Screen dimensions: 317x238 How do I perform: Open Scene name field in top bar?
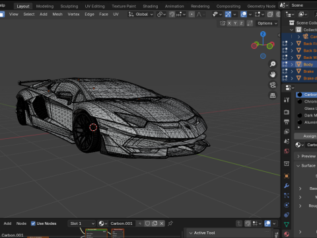(x=304, y=5)
